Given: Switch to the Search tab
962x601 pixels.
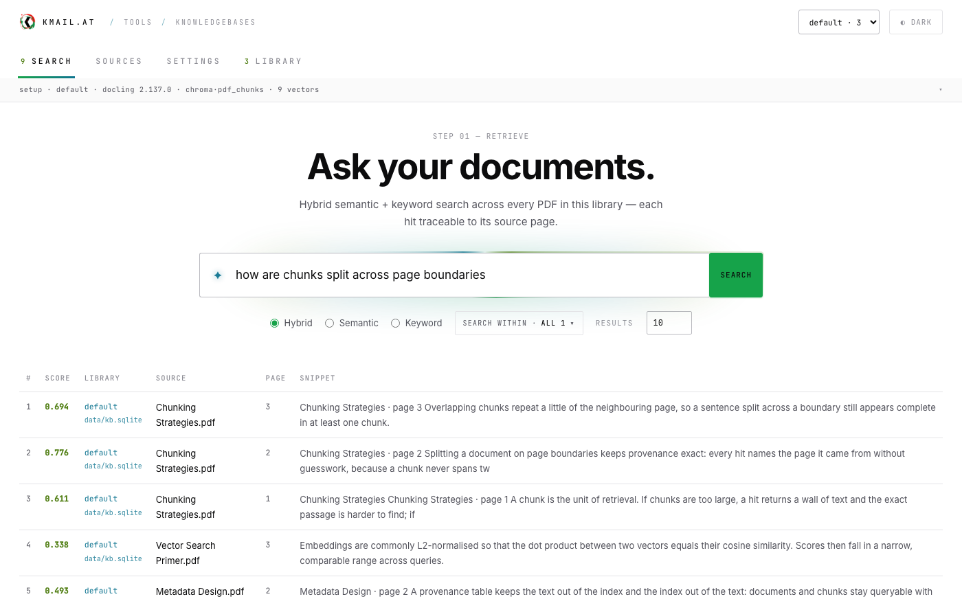Looking at the screenshot, I should click(x=47, y=61).
